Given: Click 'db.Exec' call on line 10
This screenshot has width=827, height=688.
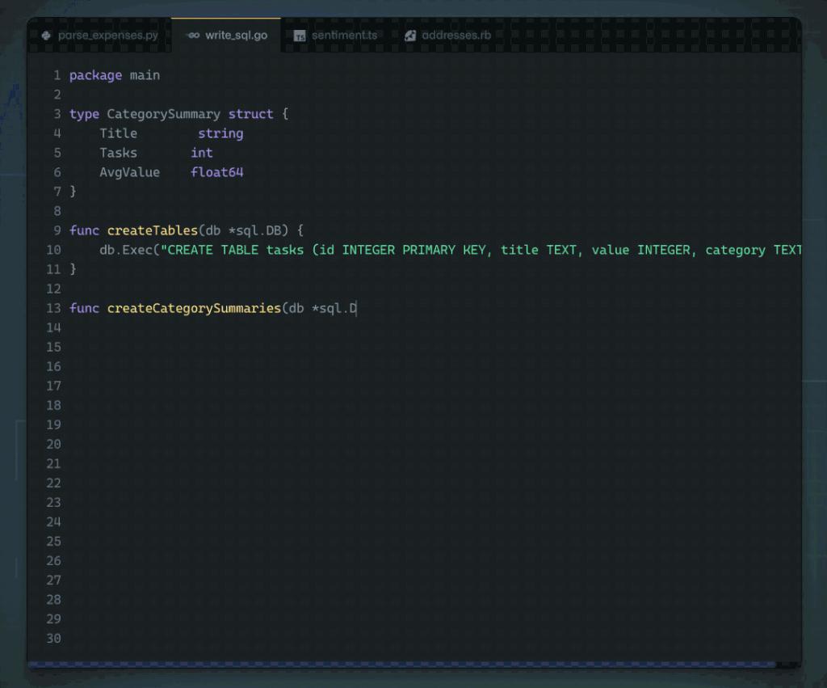Looking at the screenshot, I should pos(125,250).
